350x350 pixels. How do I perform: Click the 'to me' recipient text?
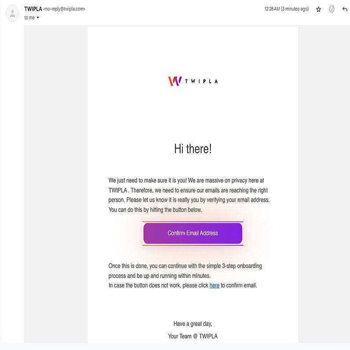tap(29, 18)
